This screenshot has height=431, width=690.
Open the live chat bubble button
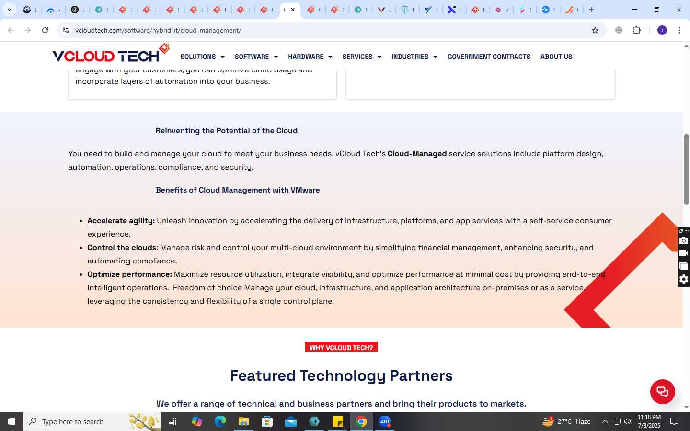662,391
